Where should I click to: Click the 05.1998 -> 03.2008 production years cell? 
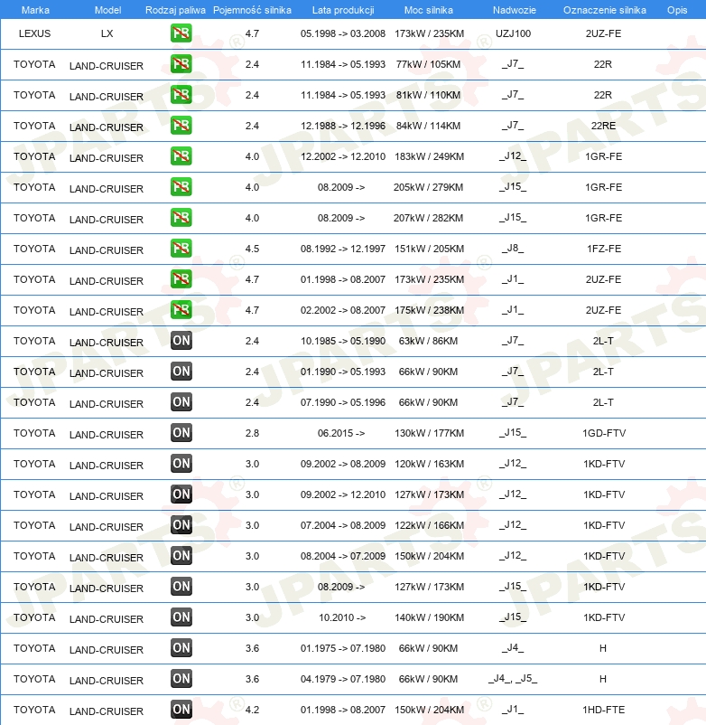(342, 33)
